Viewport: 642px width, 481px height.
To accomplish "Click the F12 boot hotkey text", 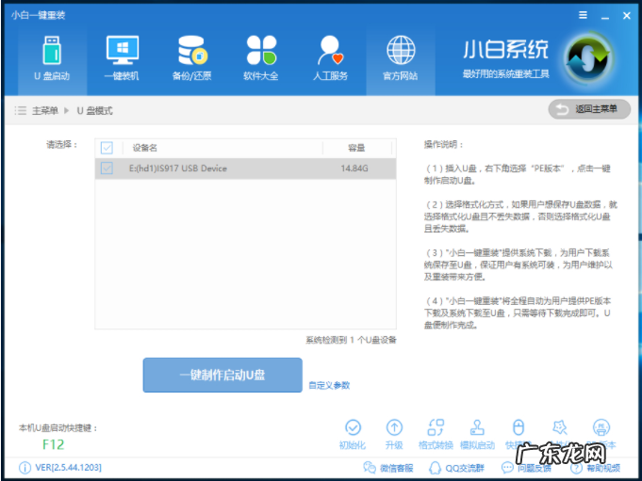I will pos(53,444).
